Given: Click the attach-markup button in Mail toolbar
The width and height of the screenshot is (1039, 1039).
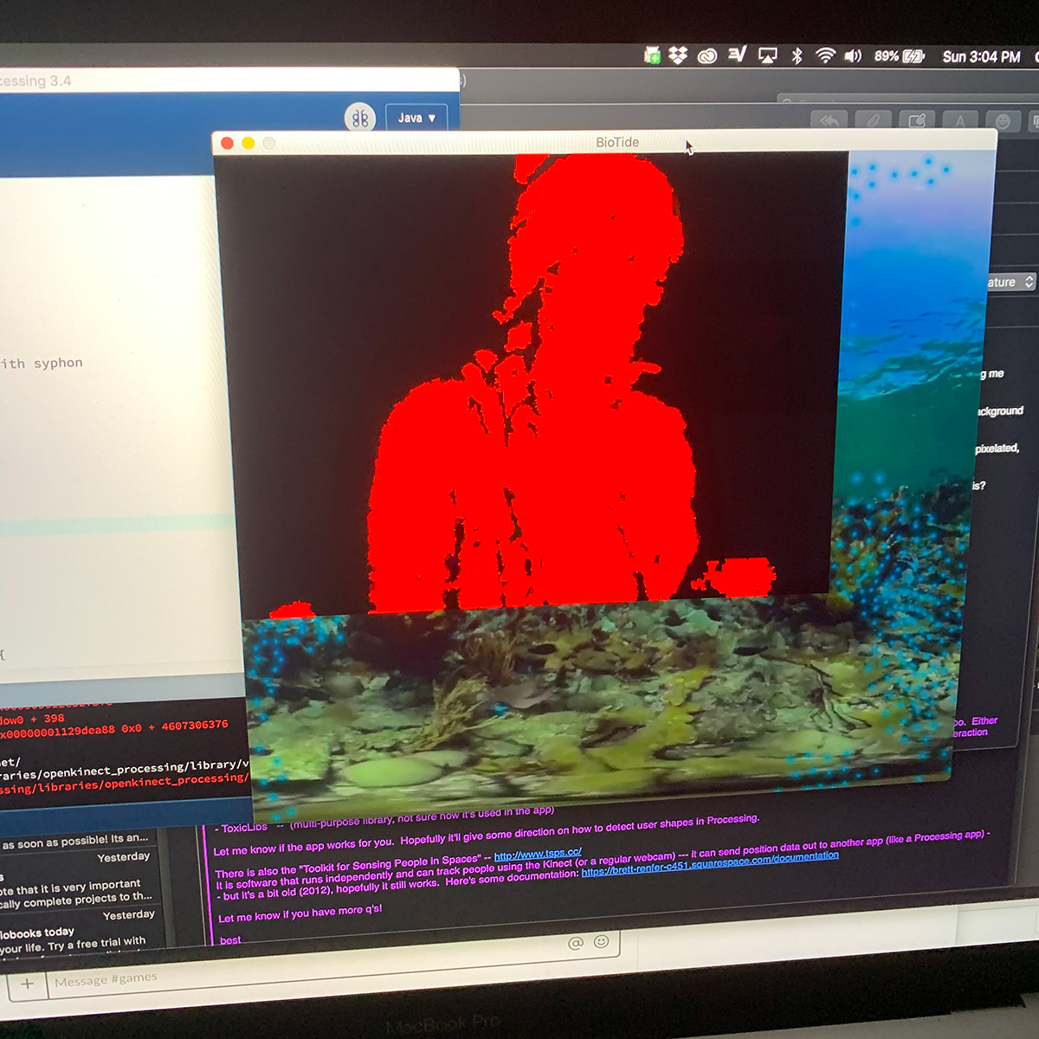Looking at the screenshot, I should click(x=917, y=121).
